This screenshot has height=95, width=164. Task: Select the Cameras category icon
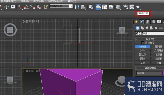[x=152, y=28]
